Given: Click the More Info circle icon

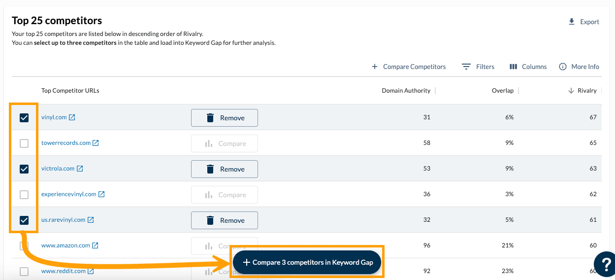Looking at the screenshot, I should (563, 67).
